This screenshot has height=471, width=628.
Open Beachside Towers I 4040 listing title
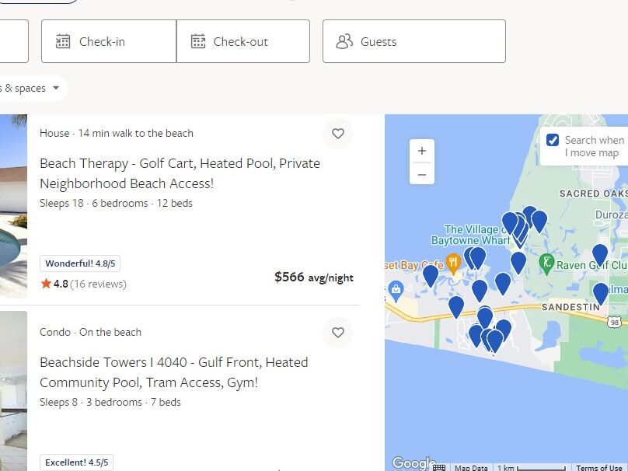[x=174, y=372]
